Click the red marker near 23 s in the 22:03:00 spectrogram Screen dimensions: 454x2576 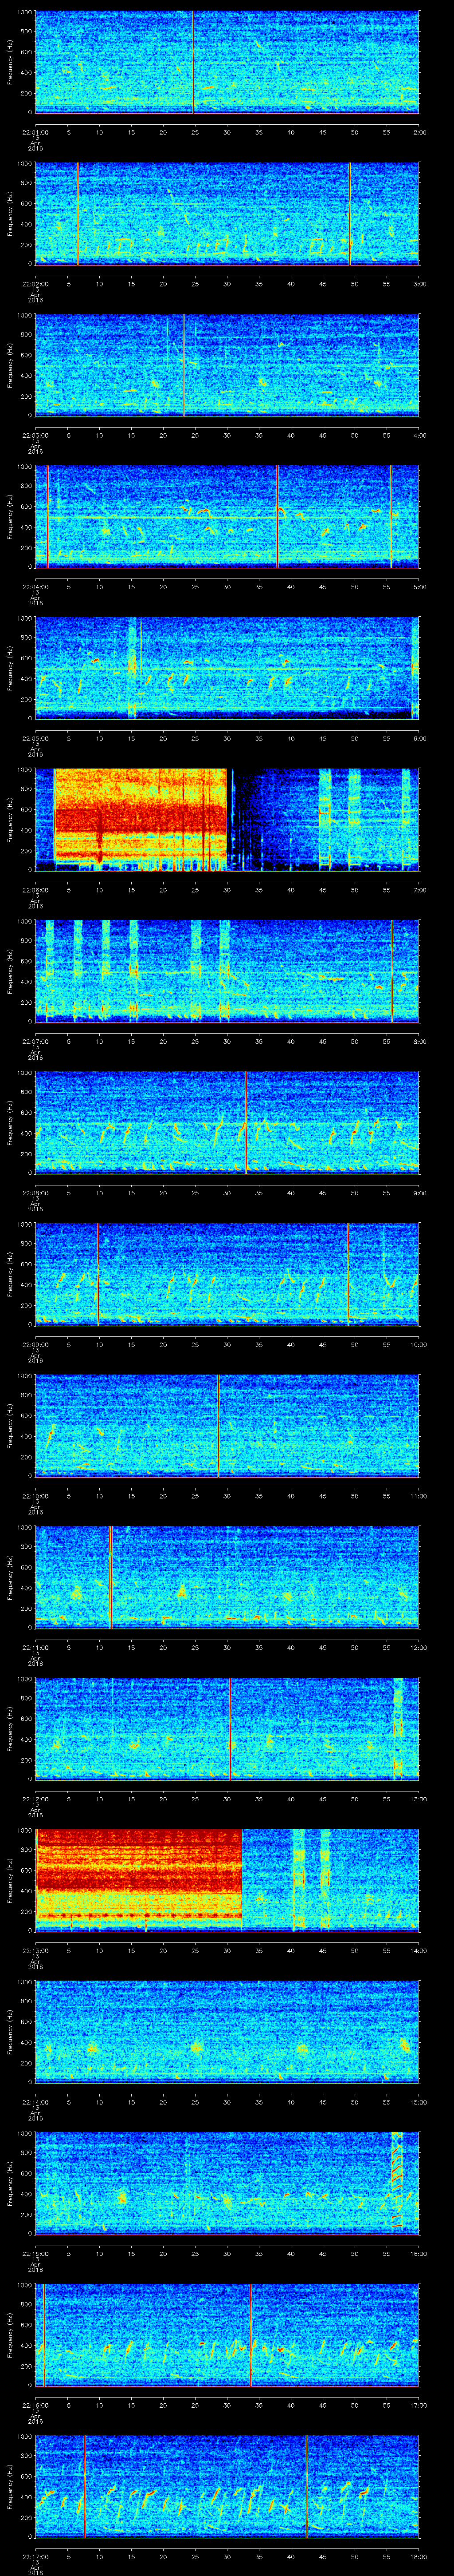pyautogui.click(x=184, y=365)
